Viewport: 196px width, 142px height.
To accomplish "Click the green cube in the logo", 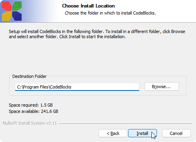I will (x=17, y=6).
